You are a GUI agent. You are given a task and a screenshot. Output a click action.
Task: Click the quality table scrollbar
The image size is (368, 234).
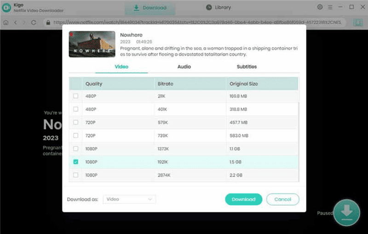coord(299,142)
